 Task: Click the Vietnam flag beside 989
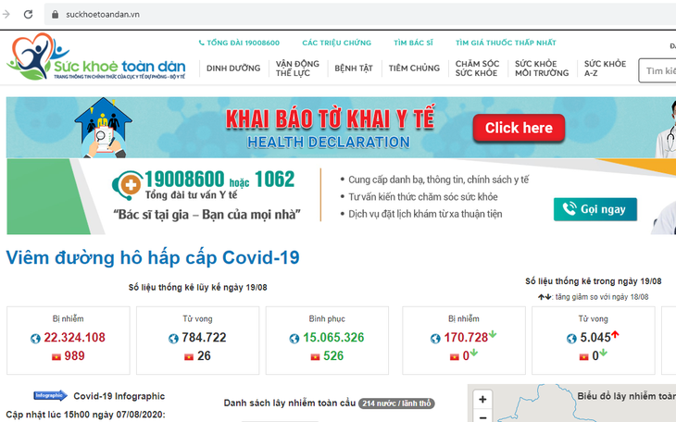pos(56,357)
